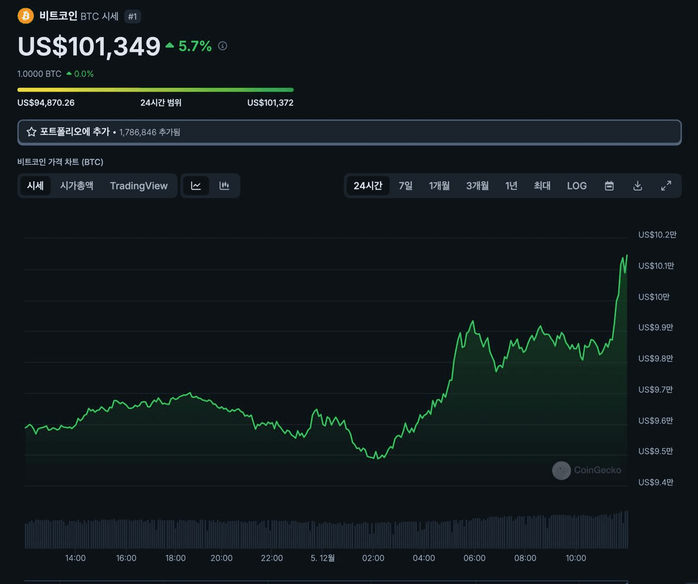
Task: Click the US$10만 axis label
Action: [654, 297]
